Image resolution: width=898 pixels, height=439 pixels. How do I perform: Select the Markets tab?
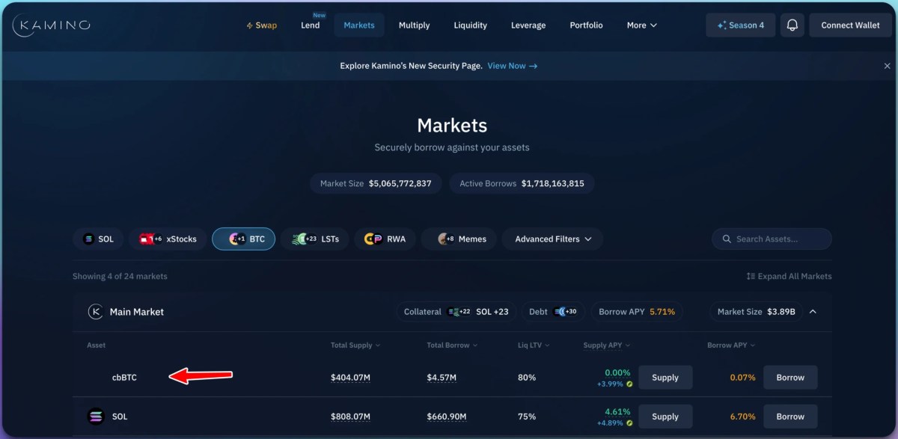[359, 25]
